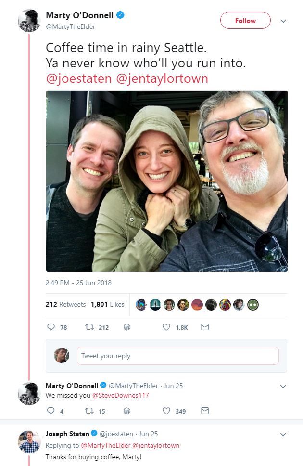Focus the 'Tweet your reply' field
Viewport: 303px width, 466px height.
click(177, 356)
